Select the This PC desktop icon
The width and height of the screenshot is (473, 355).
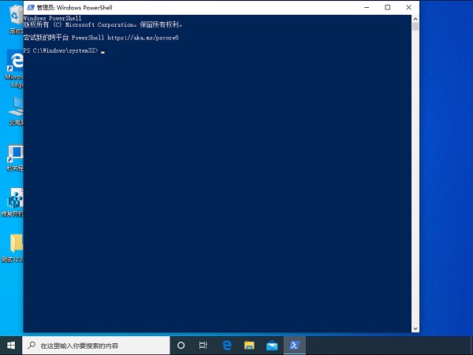pos(16,111)
